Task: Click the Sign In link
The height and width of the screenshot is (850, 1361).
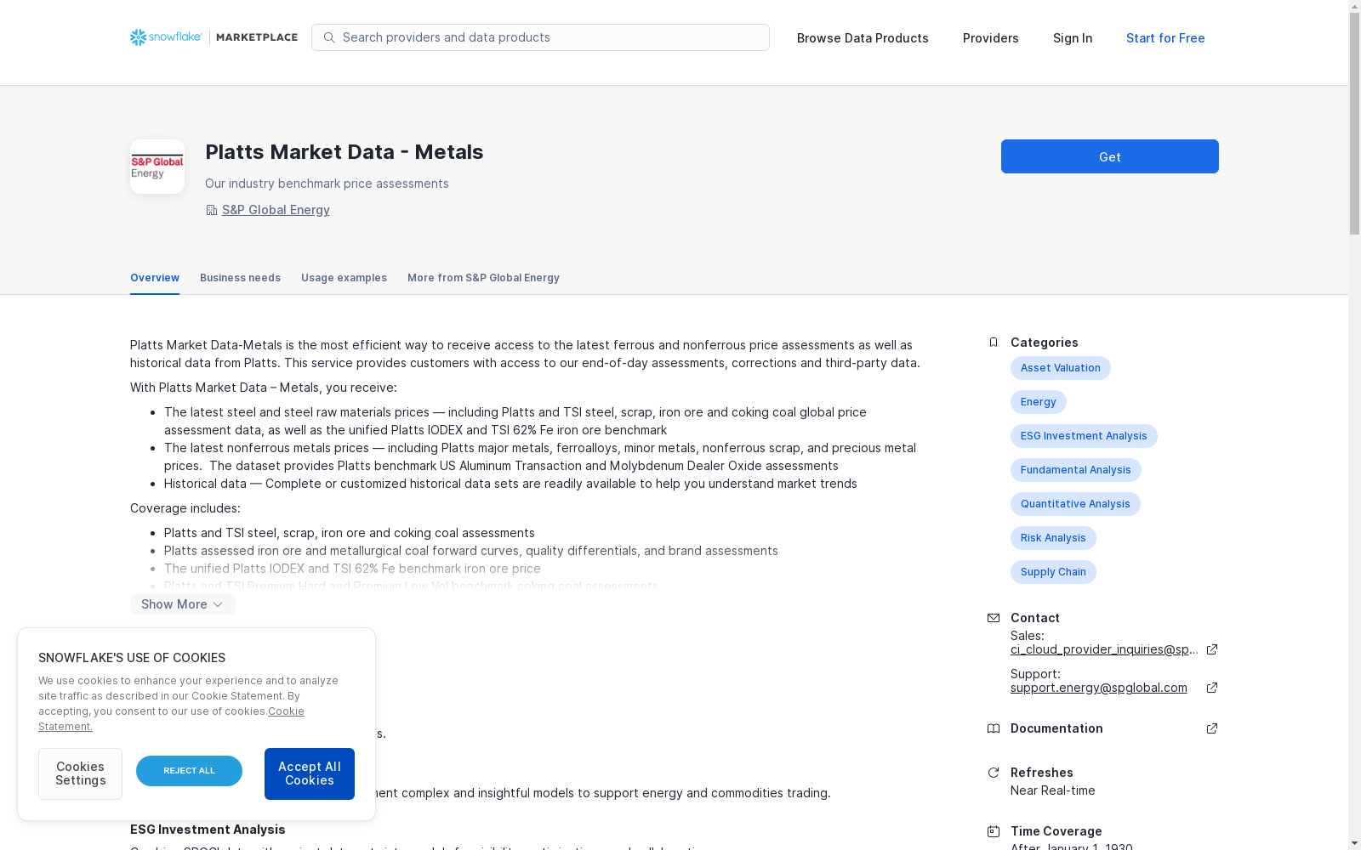Action: tap(1073, 38)
